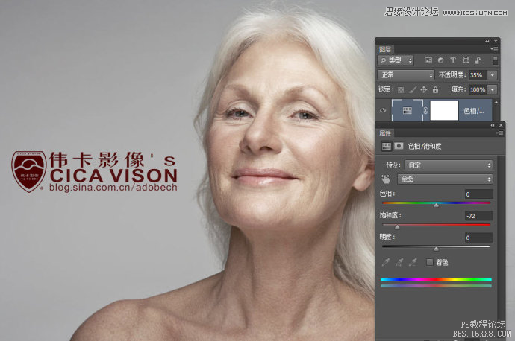Select the 图层 panel tab
This screenshot has height=341, width=515.
[x=385, y=49]
